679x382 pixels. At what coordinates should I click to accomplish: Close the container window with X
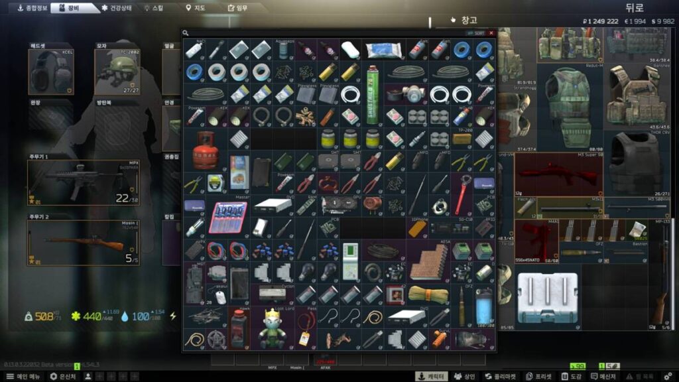click(491, 32)
